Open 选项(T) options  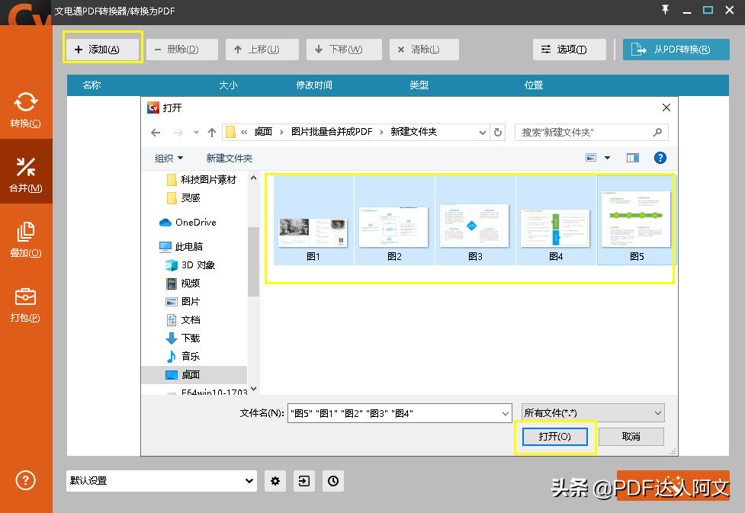(569, 50)
